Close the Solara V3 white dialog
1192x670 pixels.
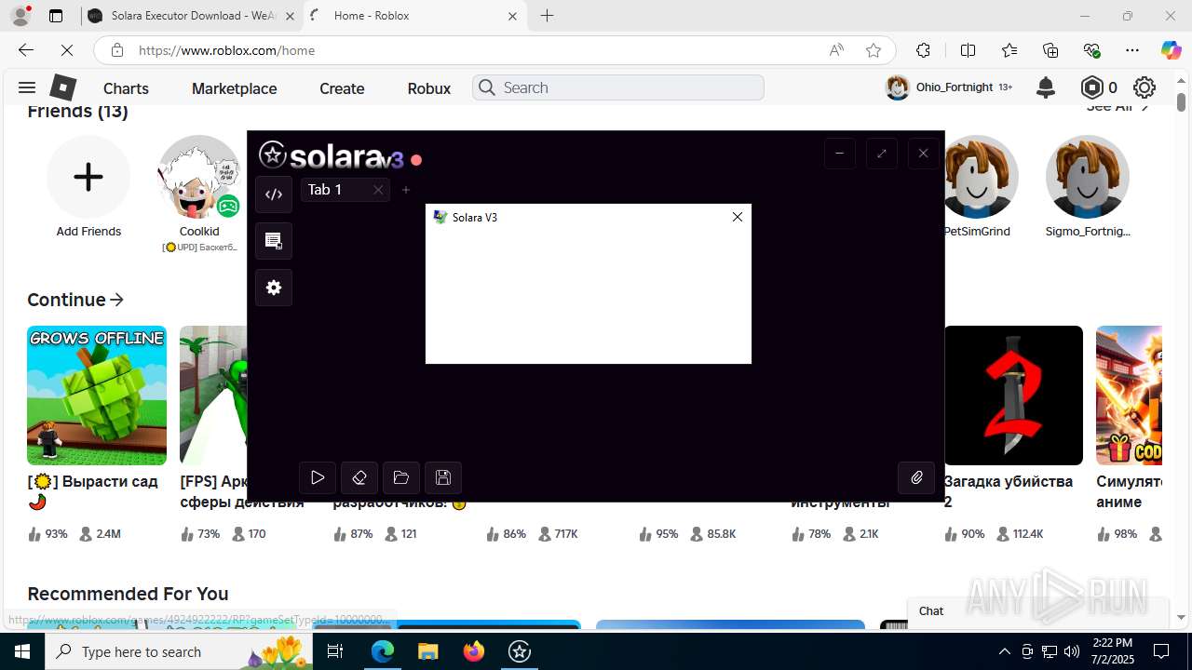[x=738, y=217]
